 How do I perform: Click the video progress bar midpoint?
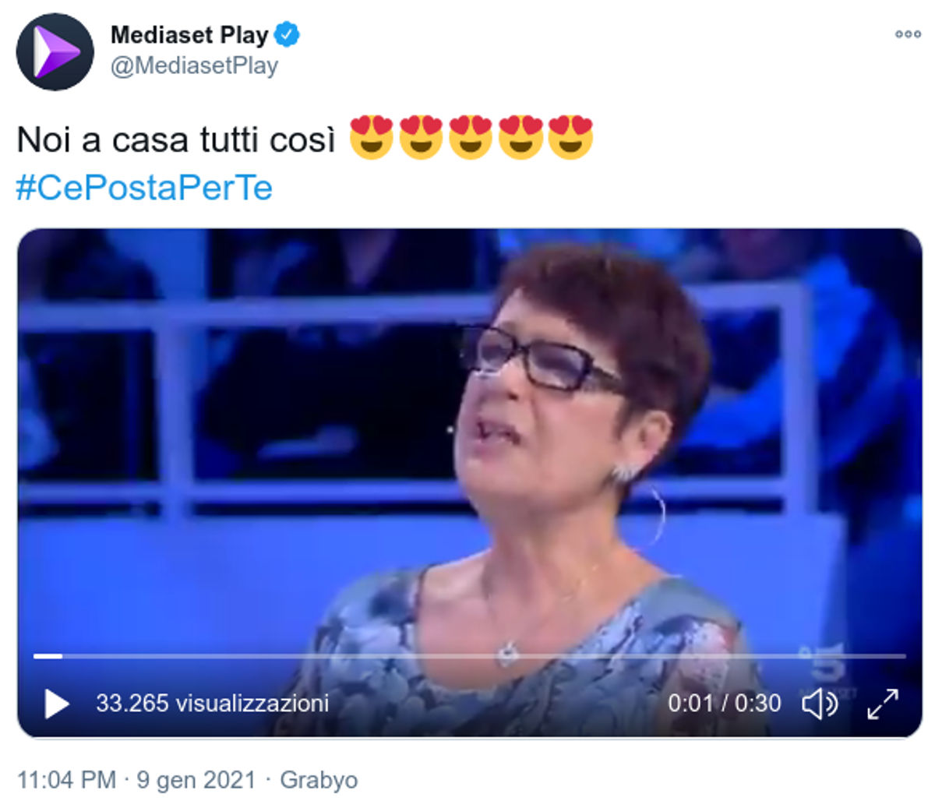469,656
